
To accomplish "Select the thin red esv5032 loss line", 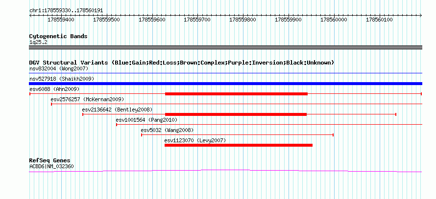I will tap(238, 135).
